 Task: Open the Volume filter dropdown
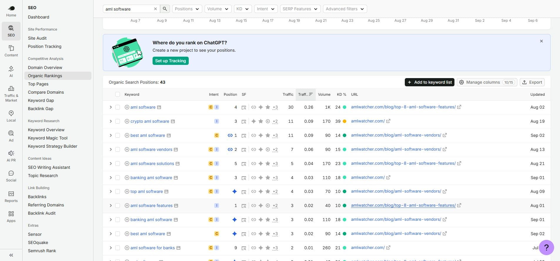pyautogui.click(x=218, y=9)
